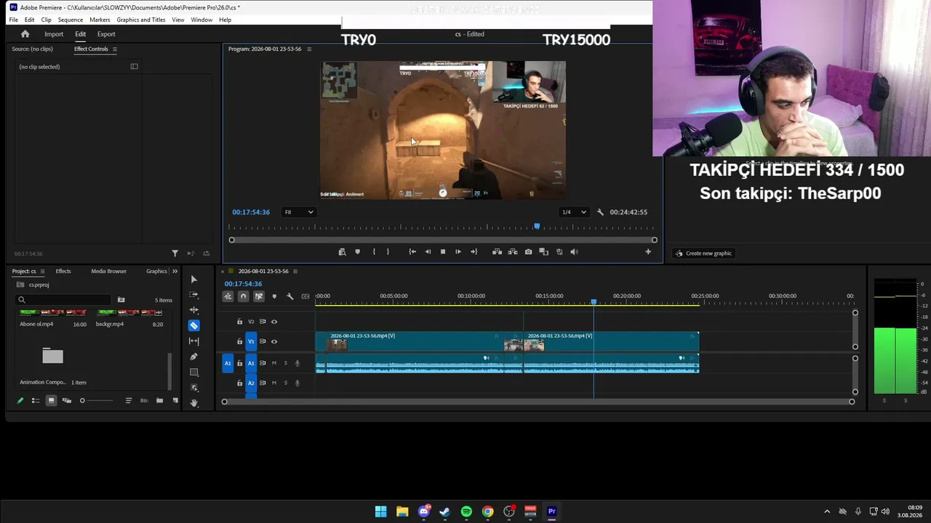Viewport: 931px width, 523px height.
Task: Toggle V1 track lock
Action: (239, 341)
